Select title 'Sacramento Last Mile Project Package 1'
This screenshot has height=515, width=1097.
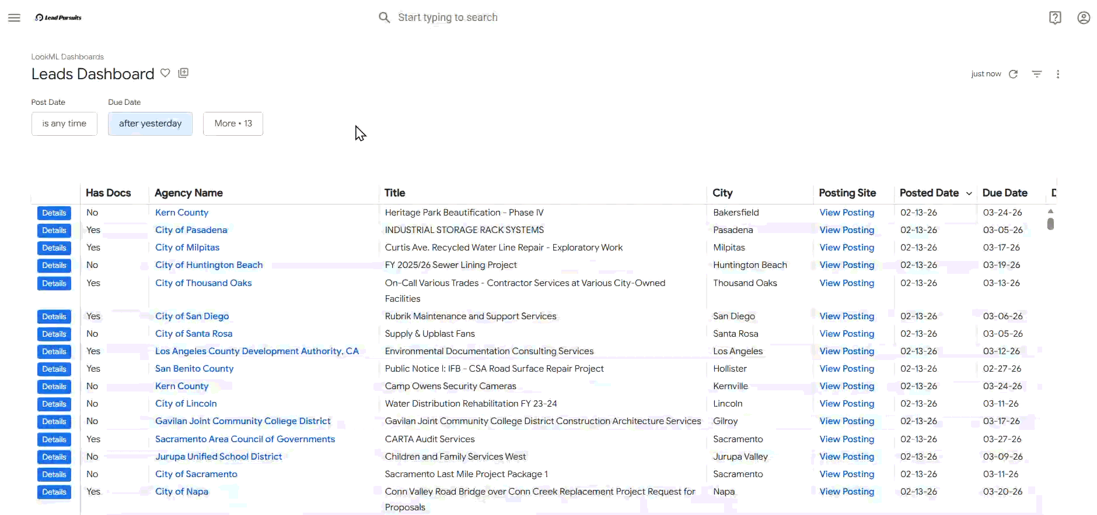[x=467, y=474]
